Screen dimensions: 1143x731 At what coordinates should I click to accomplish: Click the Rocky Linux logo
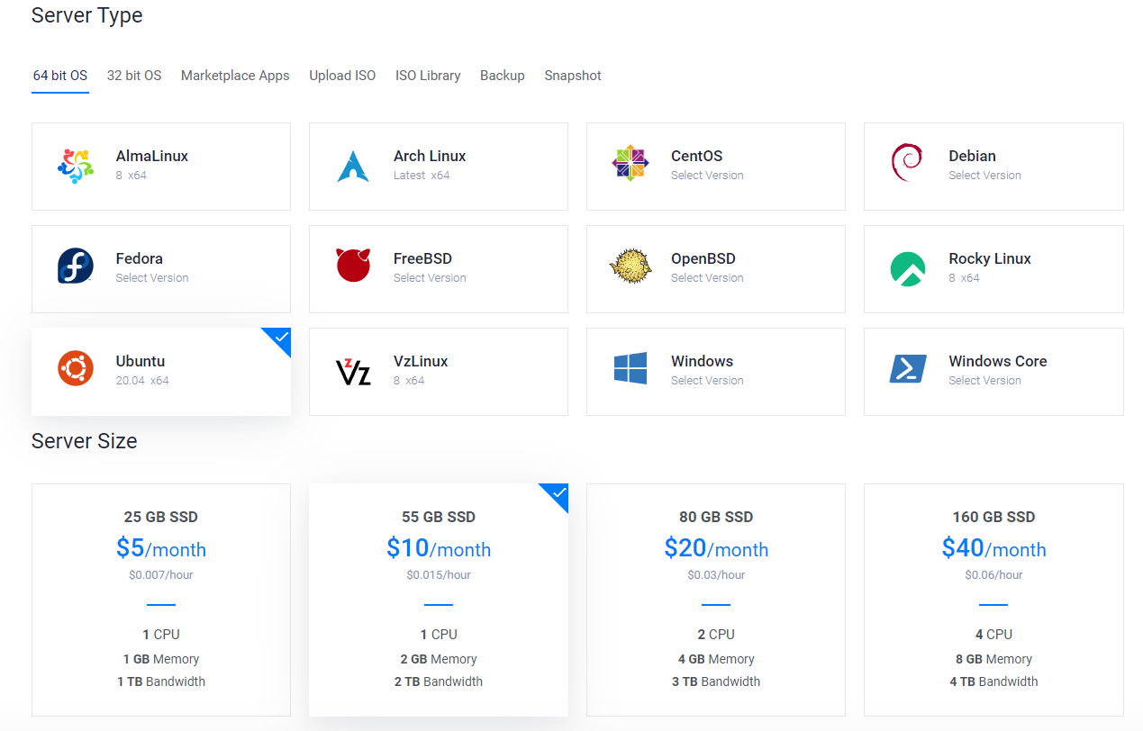(908, 269)
